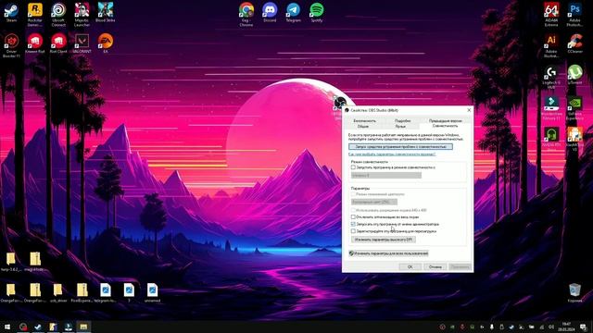This screenshot has width=593, height=333.
Task: Select the CCleaner desktop icon
Action: pyautogui.click(x=574, y=43)
